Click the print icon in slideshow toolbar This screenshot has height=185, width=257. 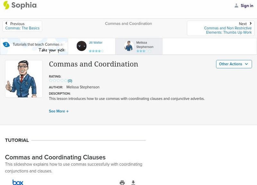tap(122, 182)
